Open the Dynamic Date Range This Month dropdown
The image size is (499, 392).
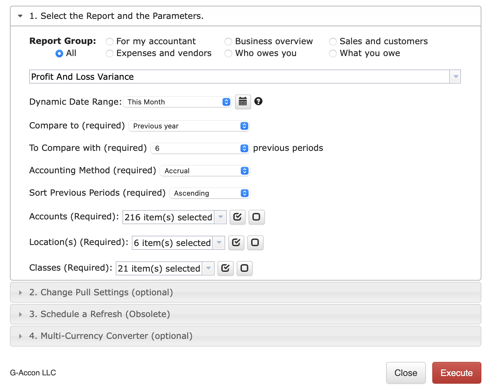[x=177, y=102]
